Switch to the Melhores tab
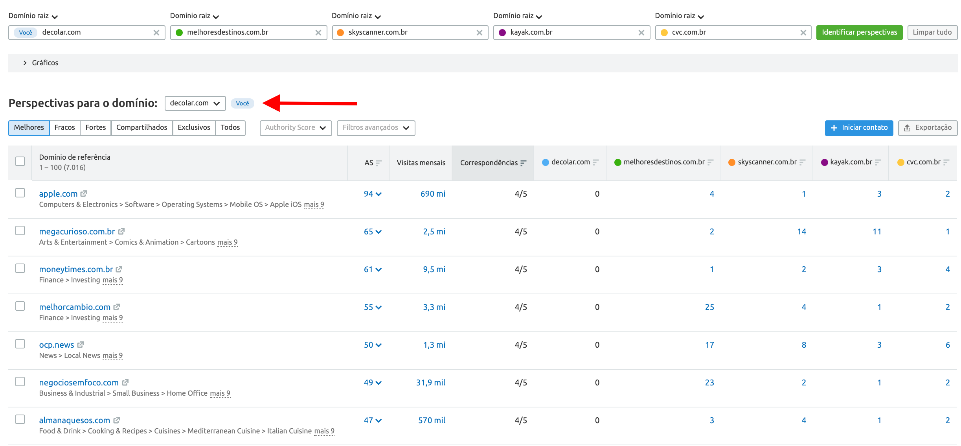This screenshot has height=446, width=961. (29, 128)
